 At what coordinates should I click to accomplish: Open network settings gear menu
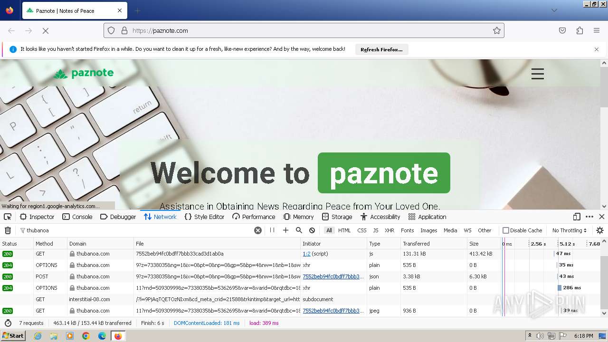[x=600, y=230]
